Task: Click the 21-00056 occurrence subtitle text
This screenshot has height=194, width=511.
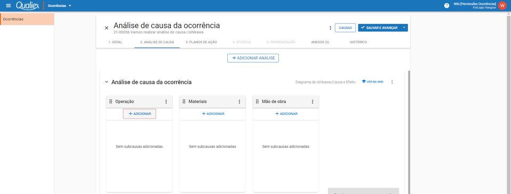Action: 159,32
